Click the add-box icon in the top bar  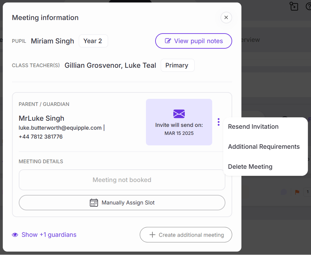coord(294,6)
